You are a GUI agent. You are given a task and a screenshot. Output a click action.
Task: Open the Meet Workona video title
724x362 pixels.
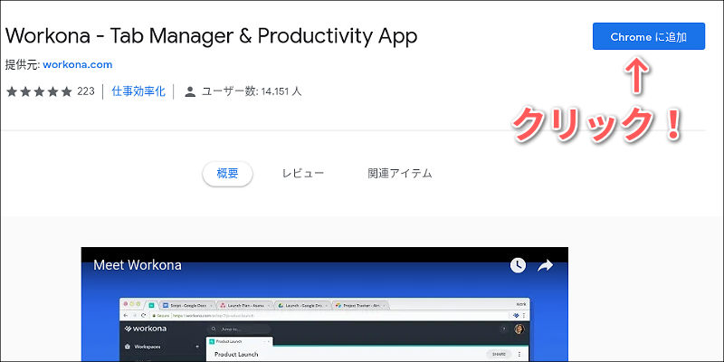pos(138,265)
